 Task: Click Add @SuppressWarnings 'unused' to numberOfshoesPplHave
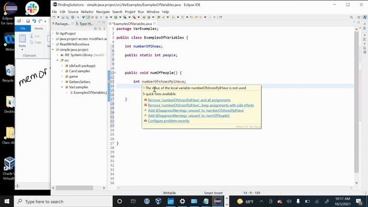point(196,110)
